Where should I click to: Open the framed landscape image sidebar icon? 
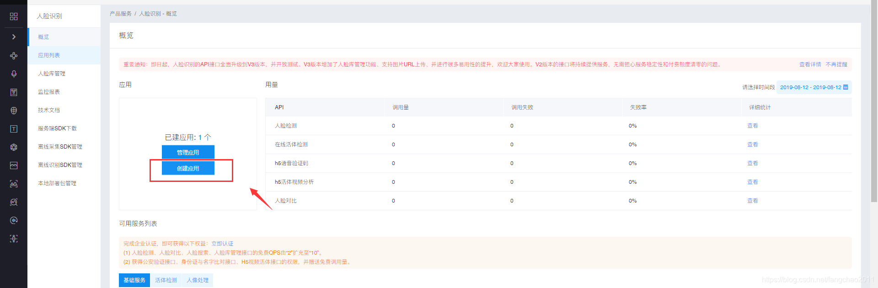pyautogui.click(x=14, y=165)
